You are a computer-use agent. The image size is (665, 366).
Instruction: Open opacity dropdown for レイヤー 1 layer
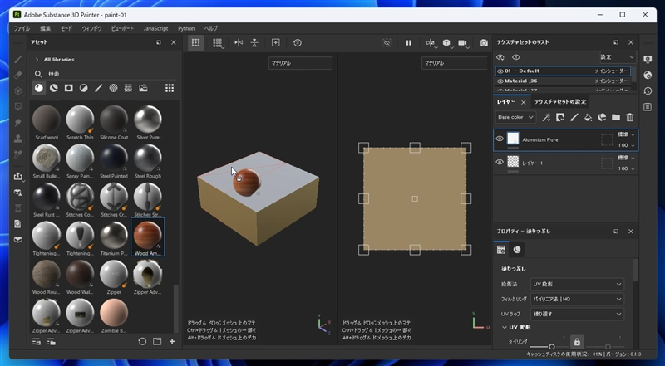pos(627,168)
